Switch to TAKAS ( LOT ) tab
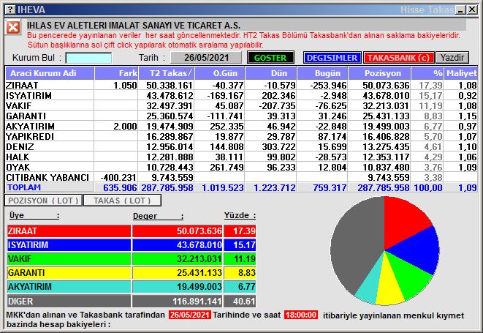483x333 pixels. pyautogui.click(x=122, y=201)
